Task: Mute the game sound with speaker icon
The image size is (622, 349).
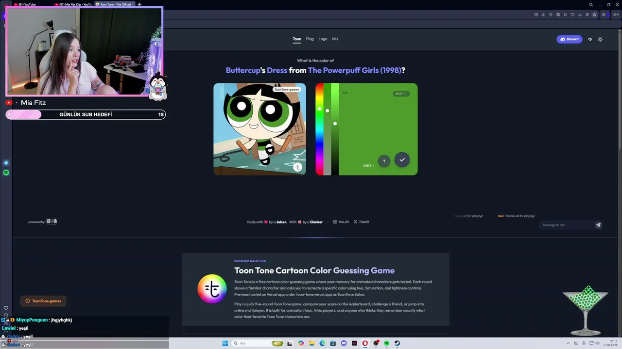Action: [590, 39]
